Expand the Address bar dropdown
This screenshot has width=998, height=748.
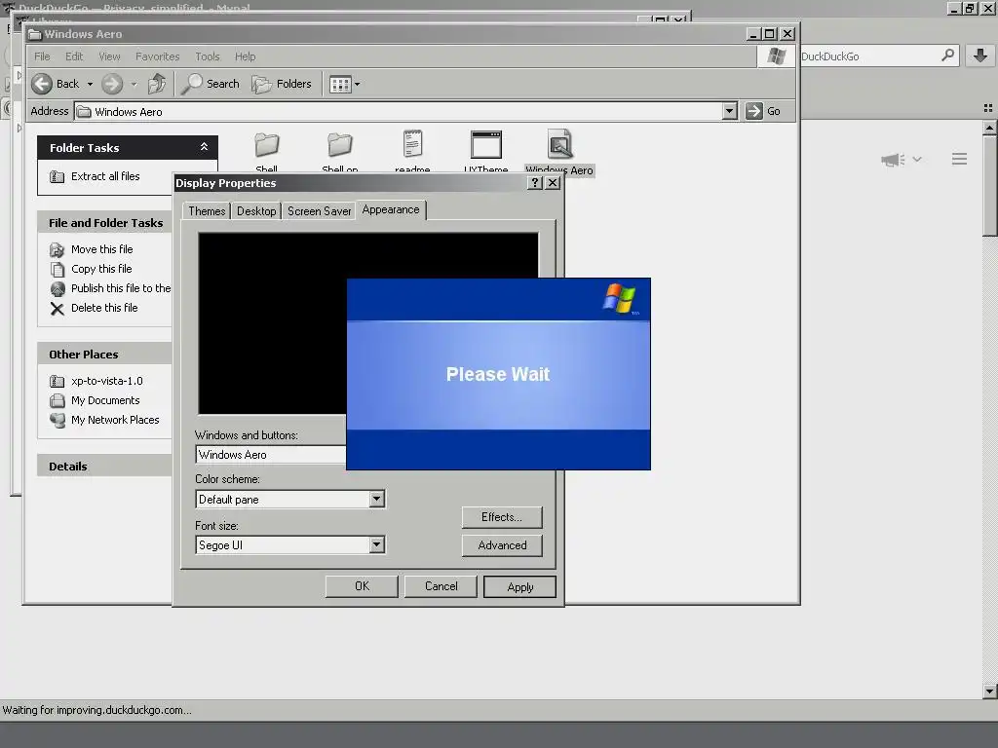(729, 111)
